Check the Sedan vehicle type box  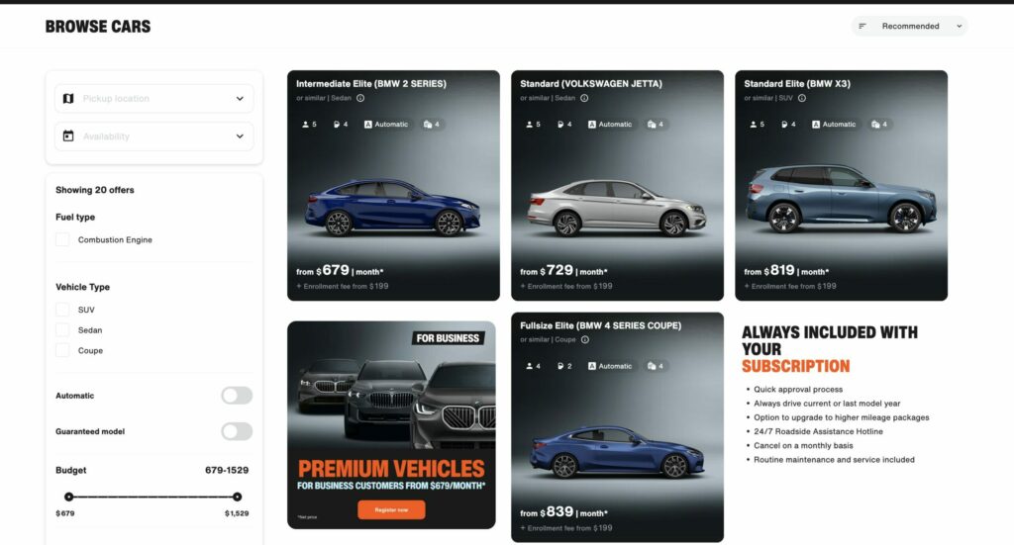pos(62,330)
